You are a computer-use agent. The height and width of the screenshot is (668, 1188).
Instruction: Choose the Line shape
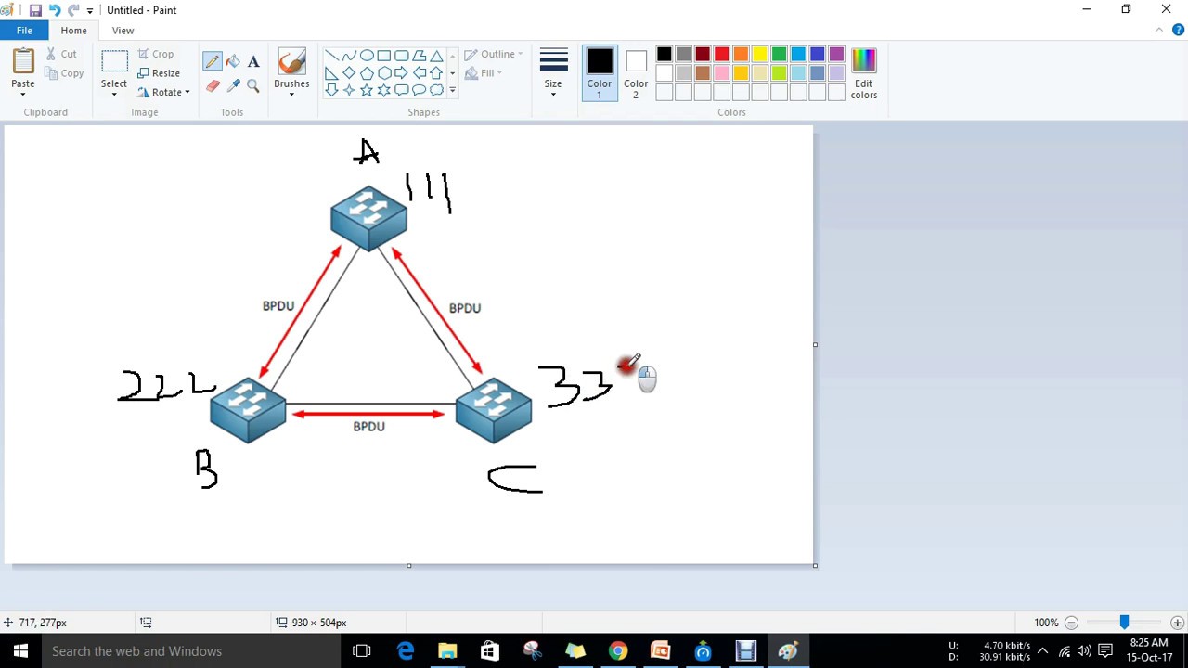331,56
